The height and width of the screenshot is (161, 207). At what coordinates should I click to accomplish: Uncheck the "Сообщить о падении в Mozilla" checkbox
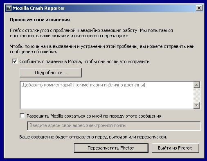click(x=15, y=61)
